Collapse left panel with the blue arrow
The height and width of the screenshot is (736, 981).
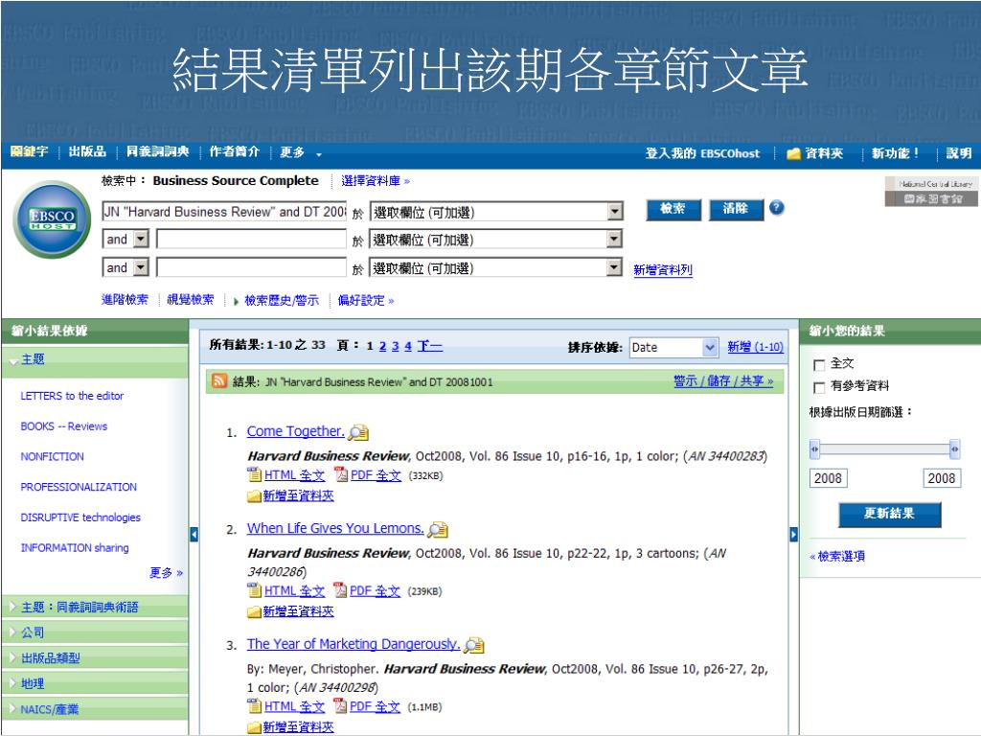pyautogui.click(x=194, y=534)
